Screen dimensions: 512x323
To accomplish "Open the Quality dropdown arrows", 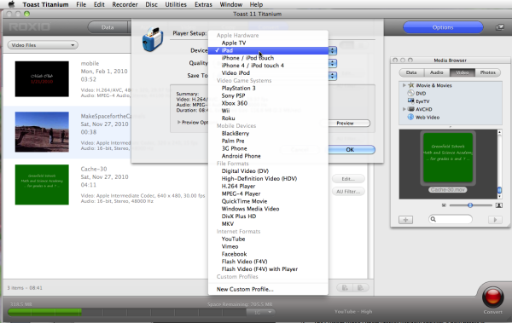I will [332, 63].
